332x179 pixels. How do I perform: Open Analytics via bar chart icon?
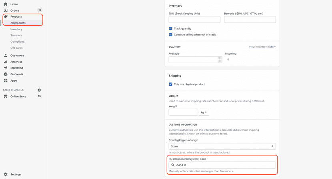tap(6, 62)
